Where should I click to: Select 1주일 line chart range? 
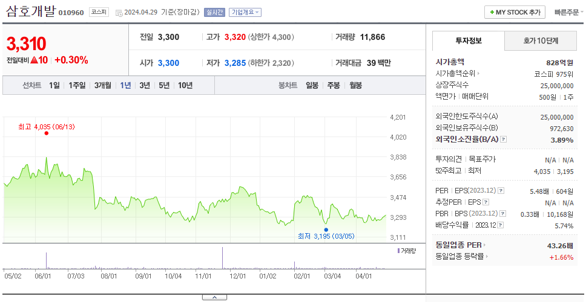(x=77, y=85)
